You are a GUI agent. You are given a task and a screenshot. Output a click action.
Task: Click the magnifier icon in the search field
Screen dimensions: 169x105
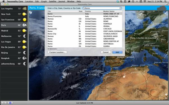tap(84, 8)
